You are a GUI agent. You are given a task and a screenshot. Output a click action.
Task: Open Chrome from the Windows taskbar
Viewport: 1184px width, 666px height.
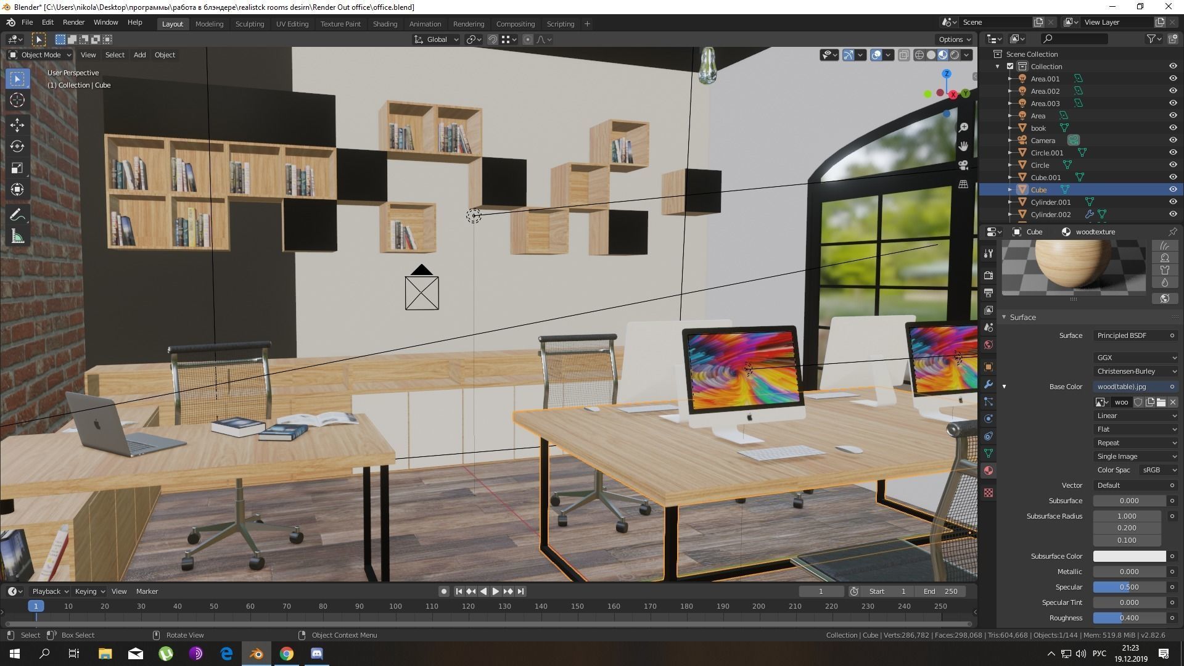[x=287, y=654]
